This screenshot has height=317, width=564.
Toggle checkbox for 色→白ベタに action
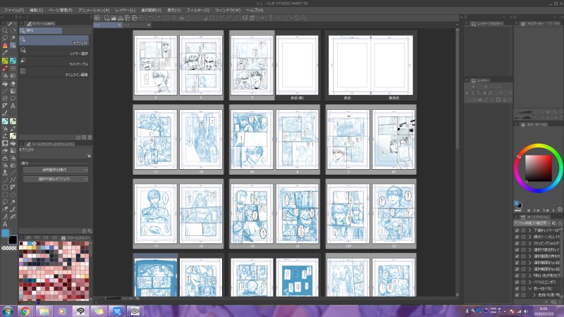[x=517, y=289]
